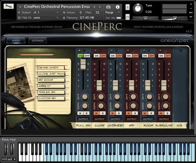This screenshot has height=163, width=196.
Task: Load the next instrument with the right arrow
Action: click(100, 7)
